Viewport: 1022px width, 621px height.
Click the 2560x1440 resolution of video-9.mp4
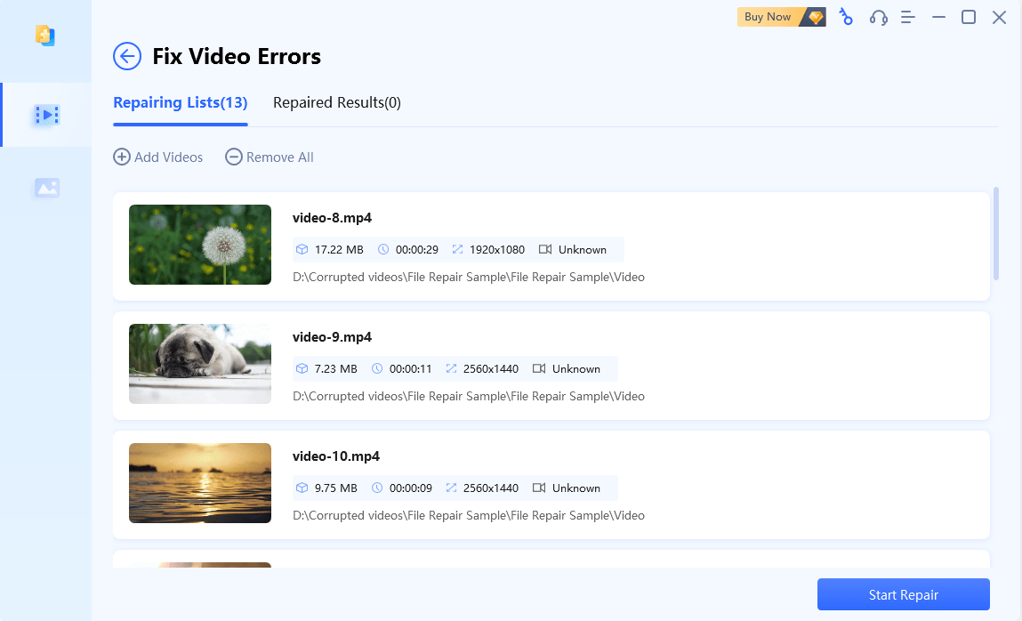(x=490, y=368)
